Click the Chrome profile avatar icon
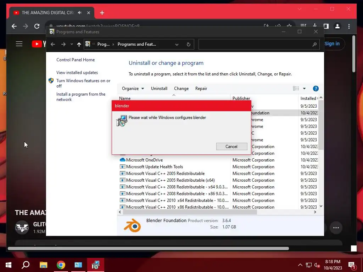The height and width of the screenshot is (272, 363). (337, 26)
